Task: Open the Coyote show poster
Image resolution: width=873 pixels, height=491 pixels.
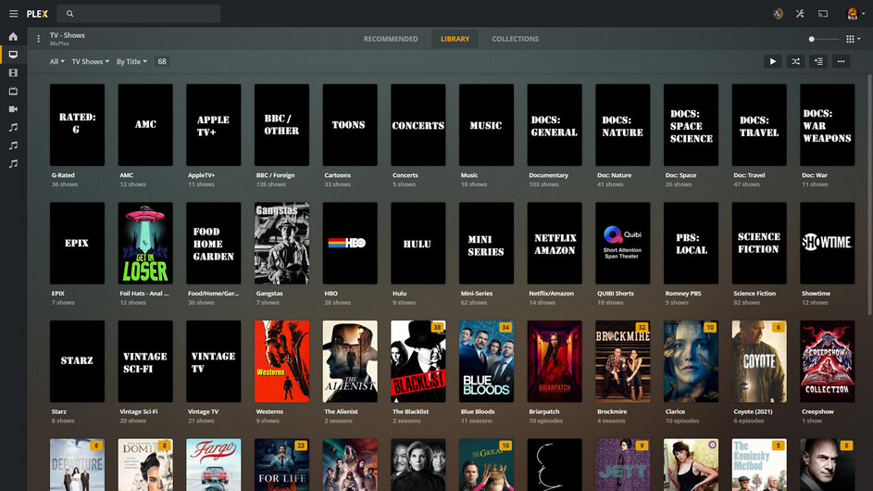Action: pos(759,361)
